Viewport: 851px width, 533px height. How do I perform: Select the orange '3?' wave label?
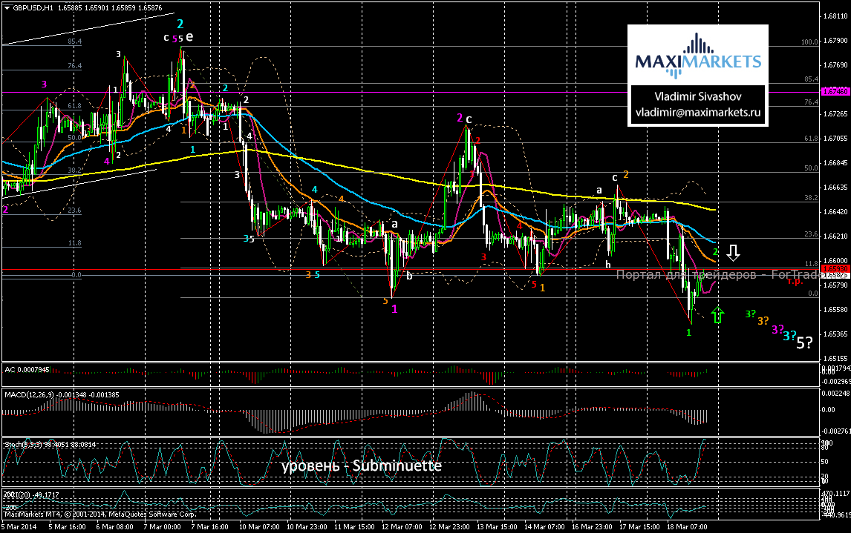(763, 320)
